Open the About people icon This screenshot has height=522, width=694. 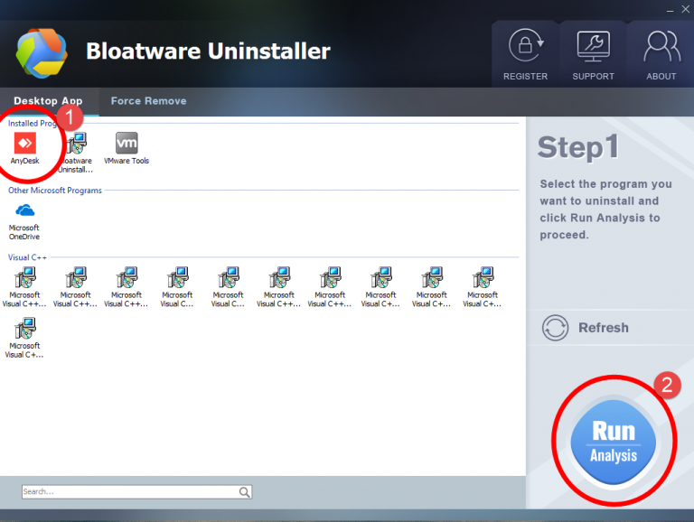click(661, 45)
